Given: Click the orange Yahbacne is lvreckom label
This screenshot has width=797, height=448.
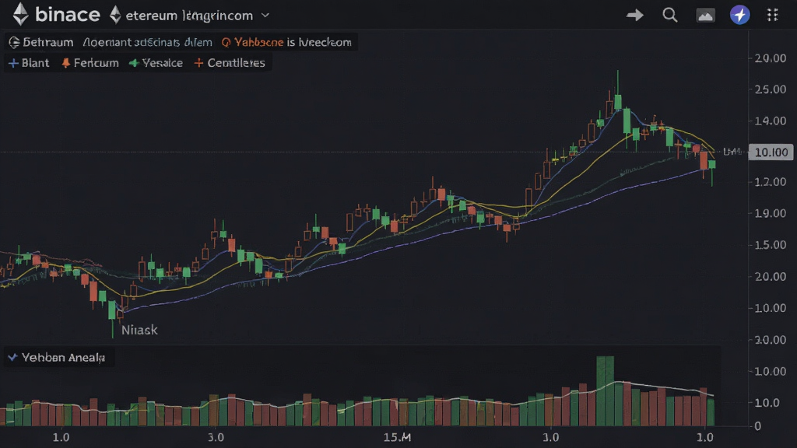Looking at the screenshot, I should pos(286,42).
